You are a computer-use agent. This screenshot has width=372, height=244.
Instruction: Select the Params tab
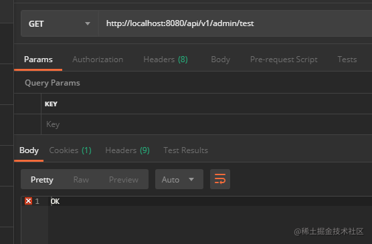(x=38, y=59)
